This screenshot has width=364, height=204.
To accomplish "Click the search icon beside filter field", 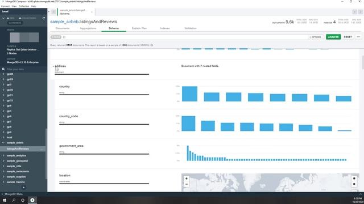I will tap(3, 69).
